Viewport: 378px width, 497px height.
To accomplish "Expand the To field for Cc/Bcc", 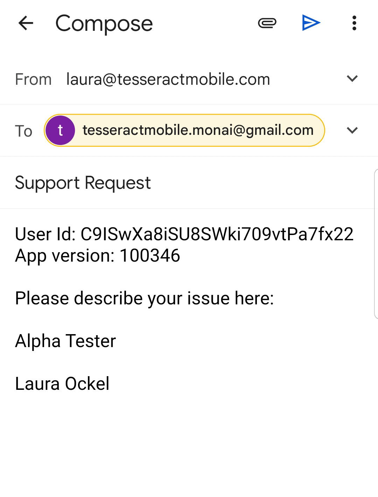I will point(352,130).
